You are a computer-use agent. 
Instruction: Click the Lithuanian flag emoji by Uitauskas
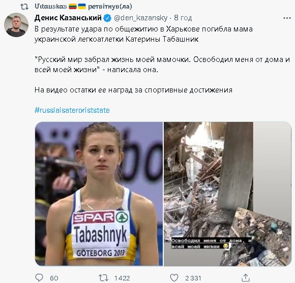coord(73,7)
